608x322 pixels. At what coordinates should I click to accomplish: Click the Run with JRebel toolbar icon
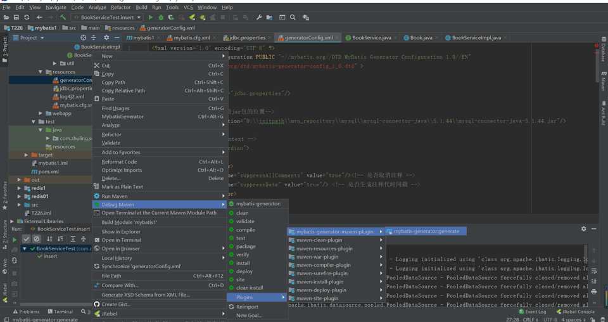192,18
